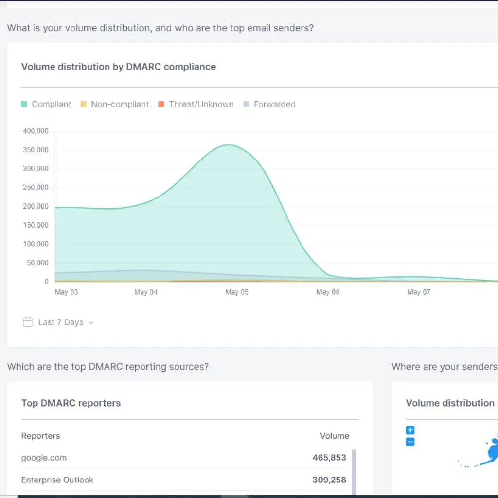498x498 pixels.
Task: Zoom out on the map with minus icon
Action: point(410,442)
